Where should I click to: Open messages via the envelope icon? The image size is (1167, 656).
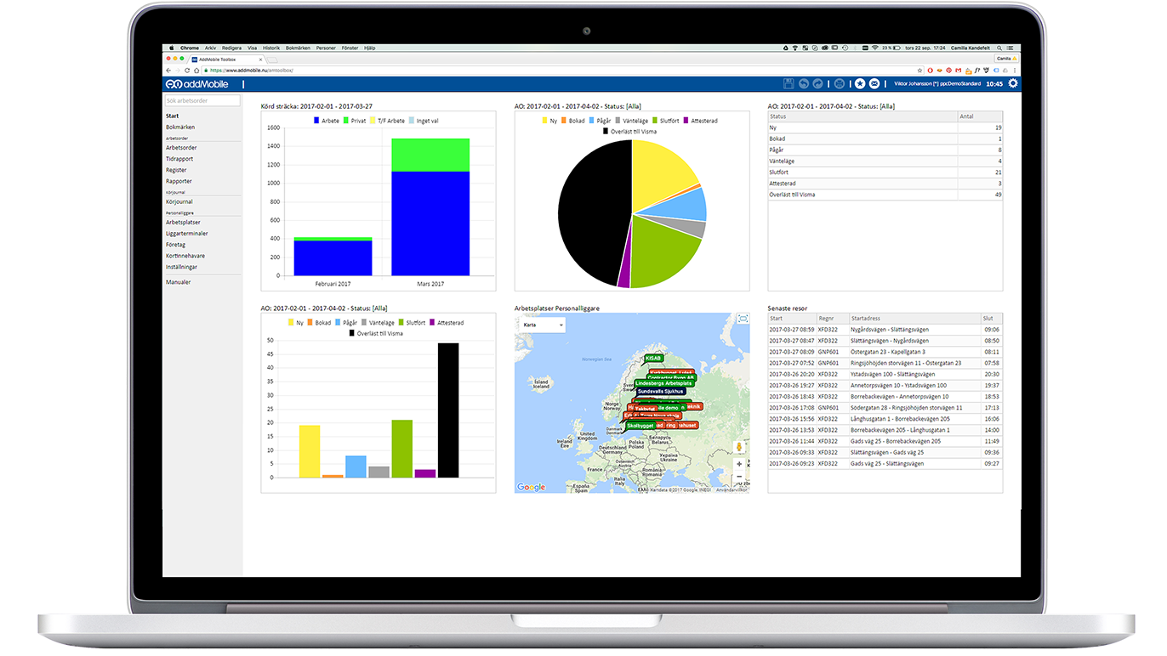tap(874, 83)
